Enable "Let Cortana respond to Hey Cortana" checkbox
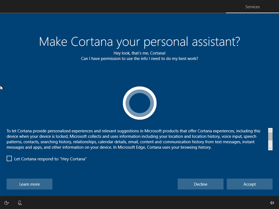 point(9,159)
